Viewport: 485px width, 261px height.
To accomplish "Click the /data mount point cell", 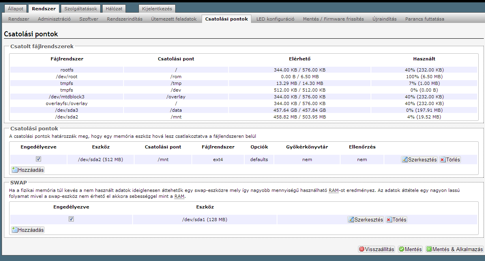I will pos(176,110).
